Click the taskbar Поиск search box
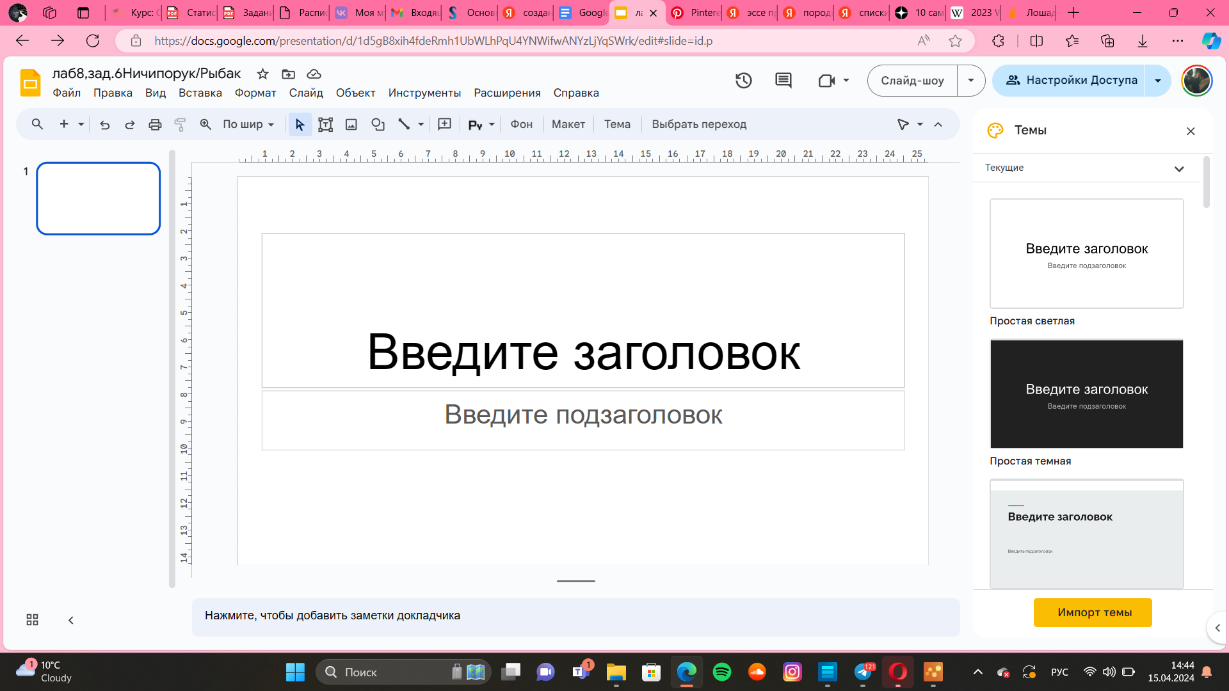This screenshot has height=691, width=1229. pyautogui.click(x=403, y=672)
